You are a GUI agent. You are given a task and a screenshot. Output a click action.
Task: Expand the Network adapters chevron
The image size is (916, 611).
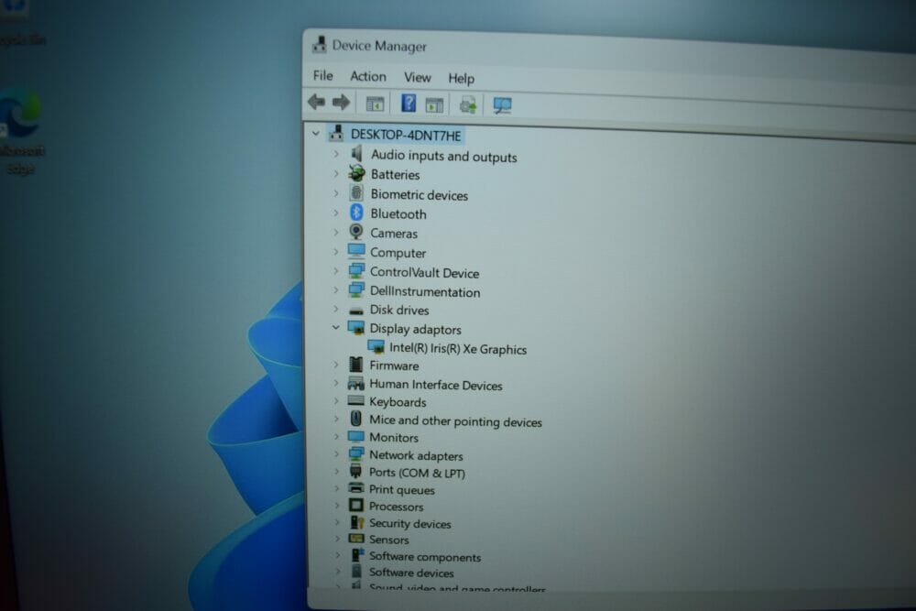pyautogui.click(x=336, y=453)
